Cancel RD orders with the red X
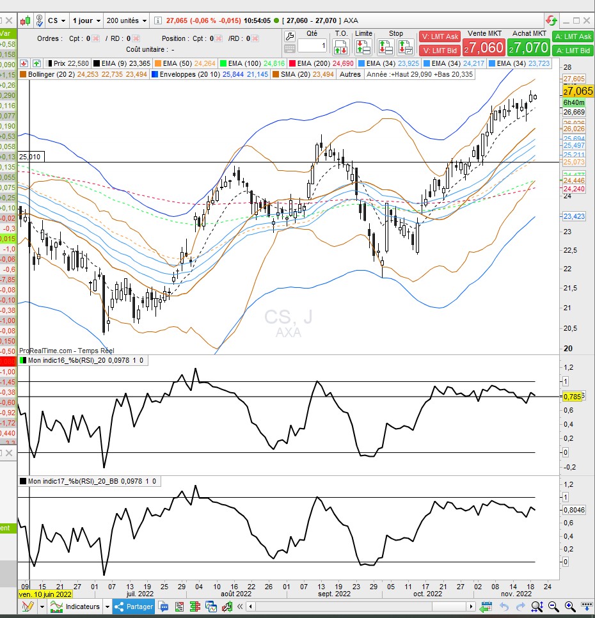 [136, 38]
